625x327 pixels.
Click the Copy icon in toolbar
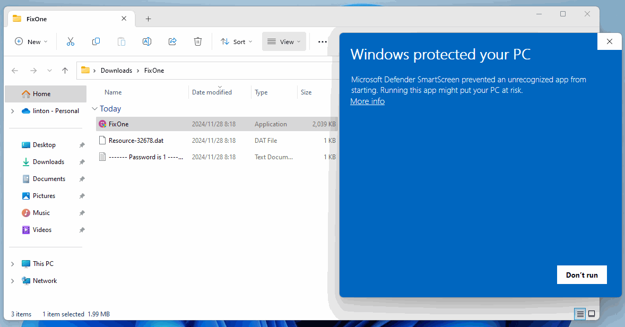(x=96, y=41)
